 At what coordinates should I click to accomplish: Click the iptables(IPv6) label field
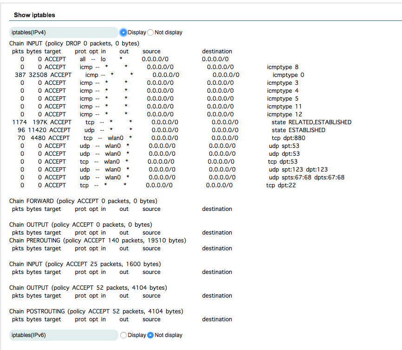63,335
